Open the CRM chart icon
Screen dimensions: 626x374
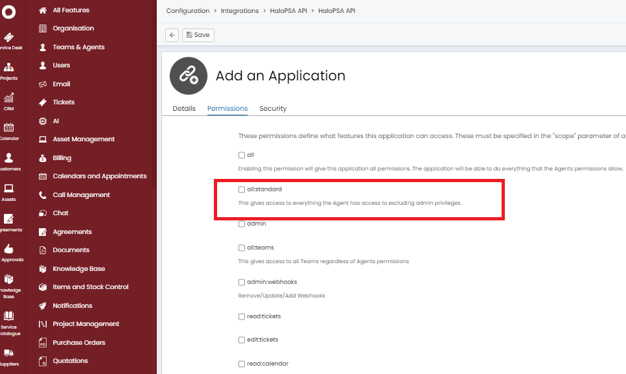[x=9, y=98]
